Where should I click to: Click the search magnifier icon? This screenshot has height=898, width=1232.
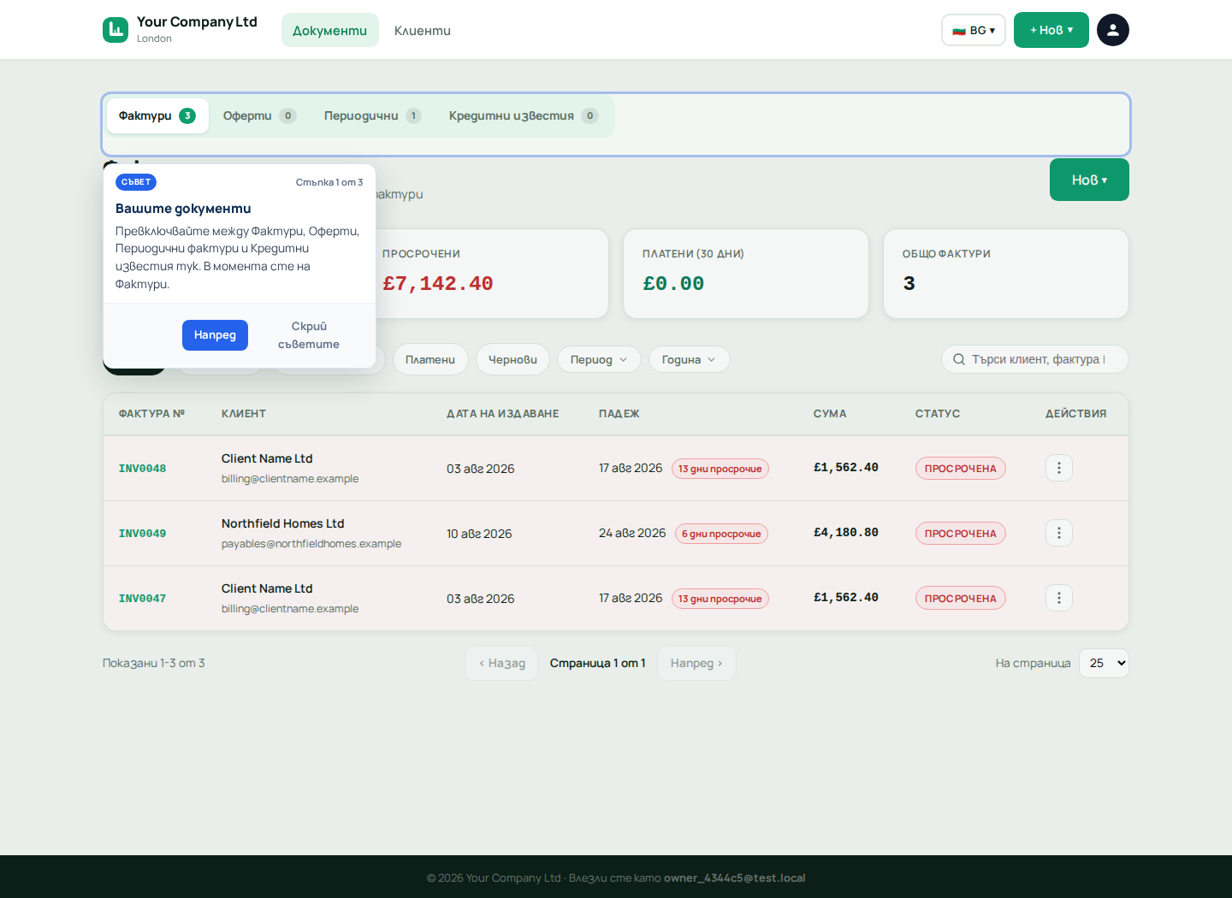click(x=959, y=359)
